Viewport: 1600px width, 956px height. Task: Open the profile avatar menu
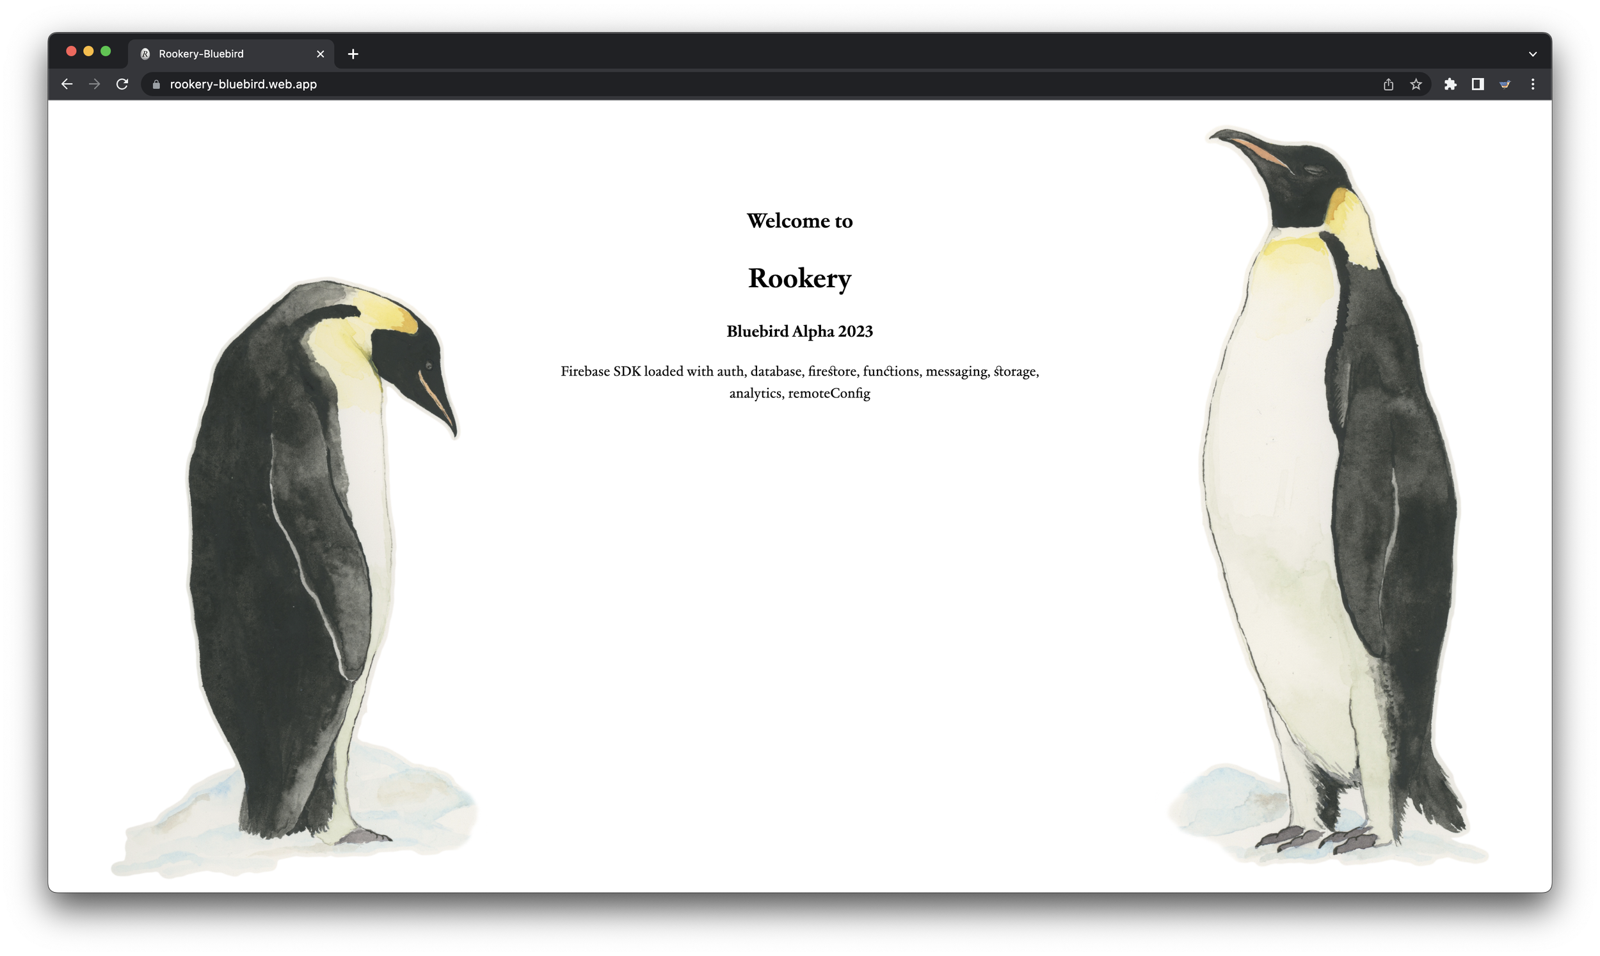pos(1505,84)
